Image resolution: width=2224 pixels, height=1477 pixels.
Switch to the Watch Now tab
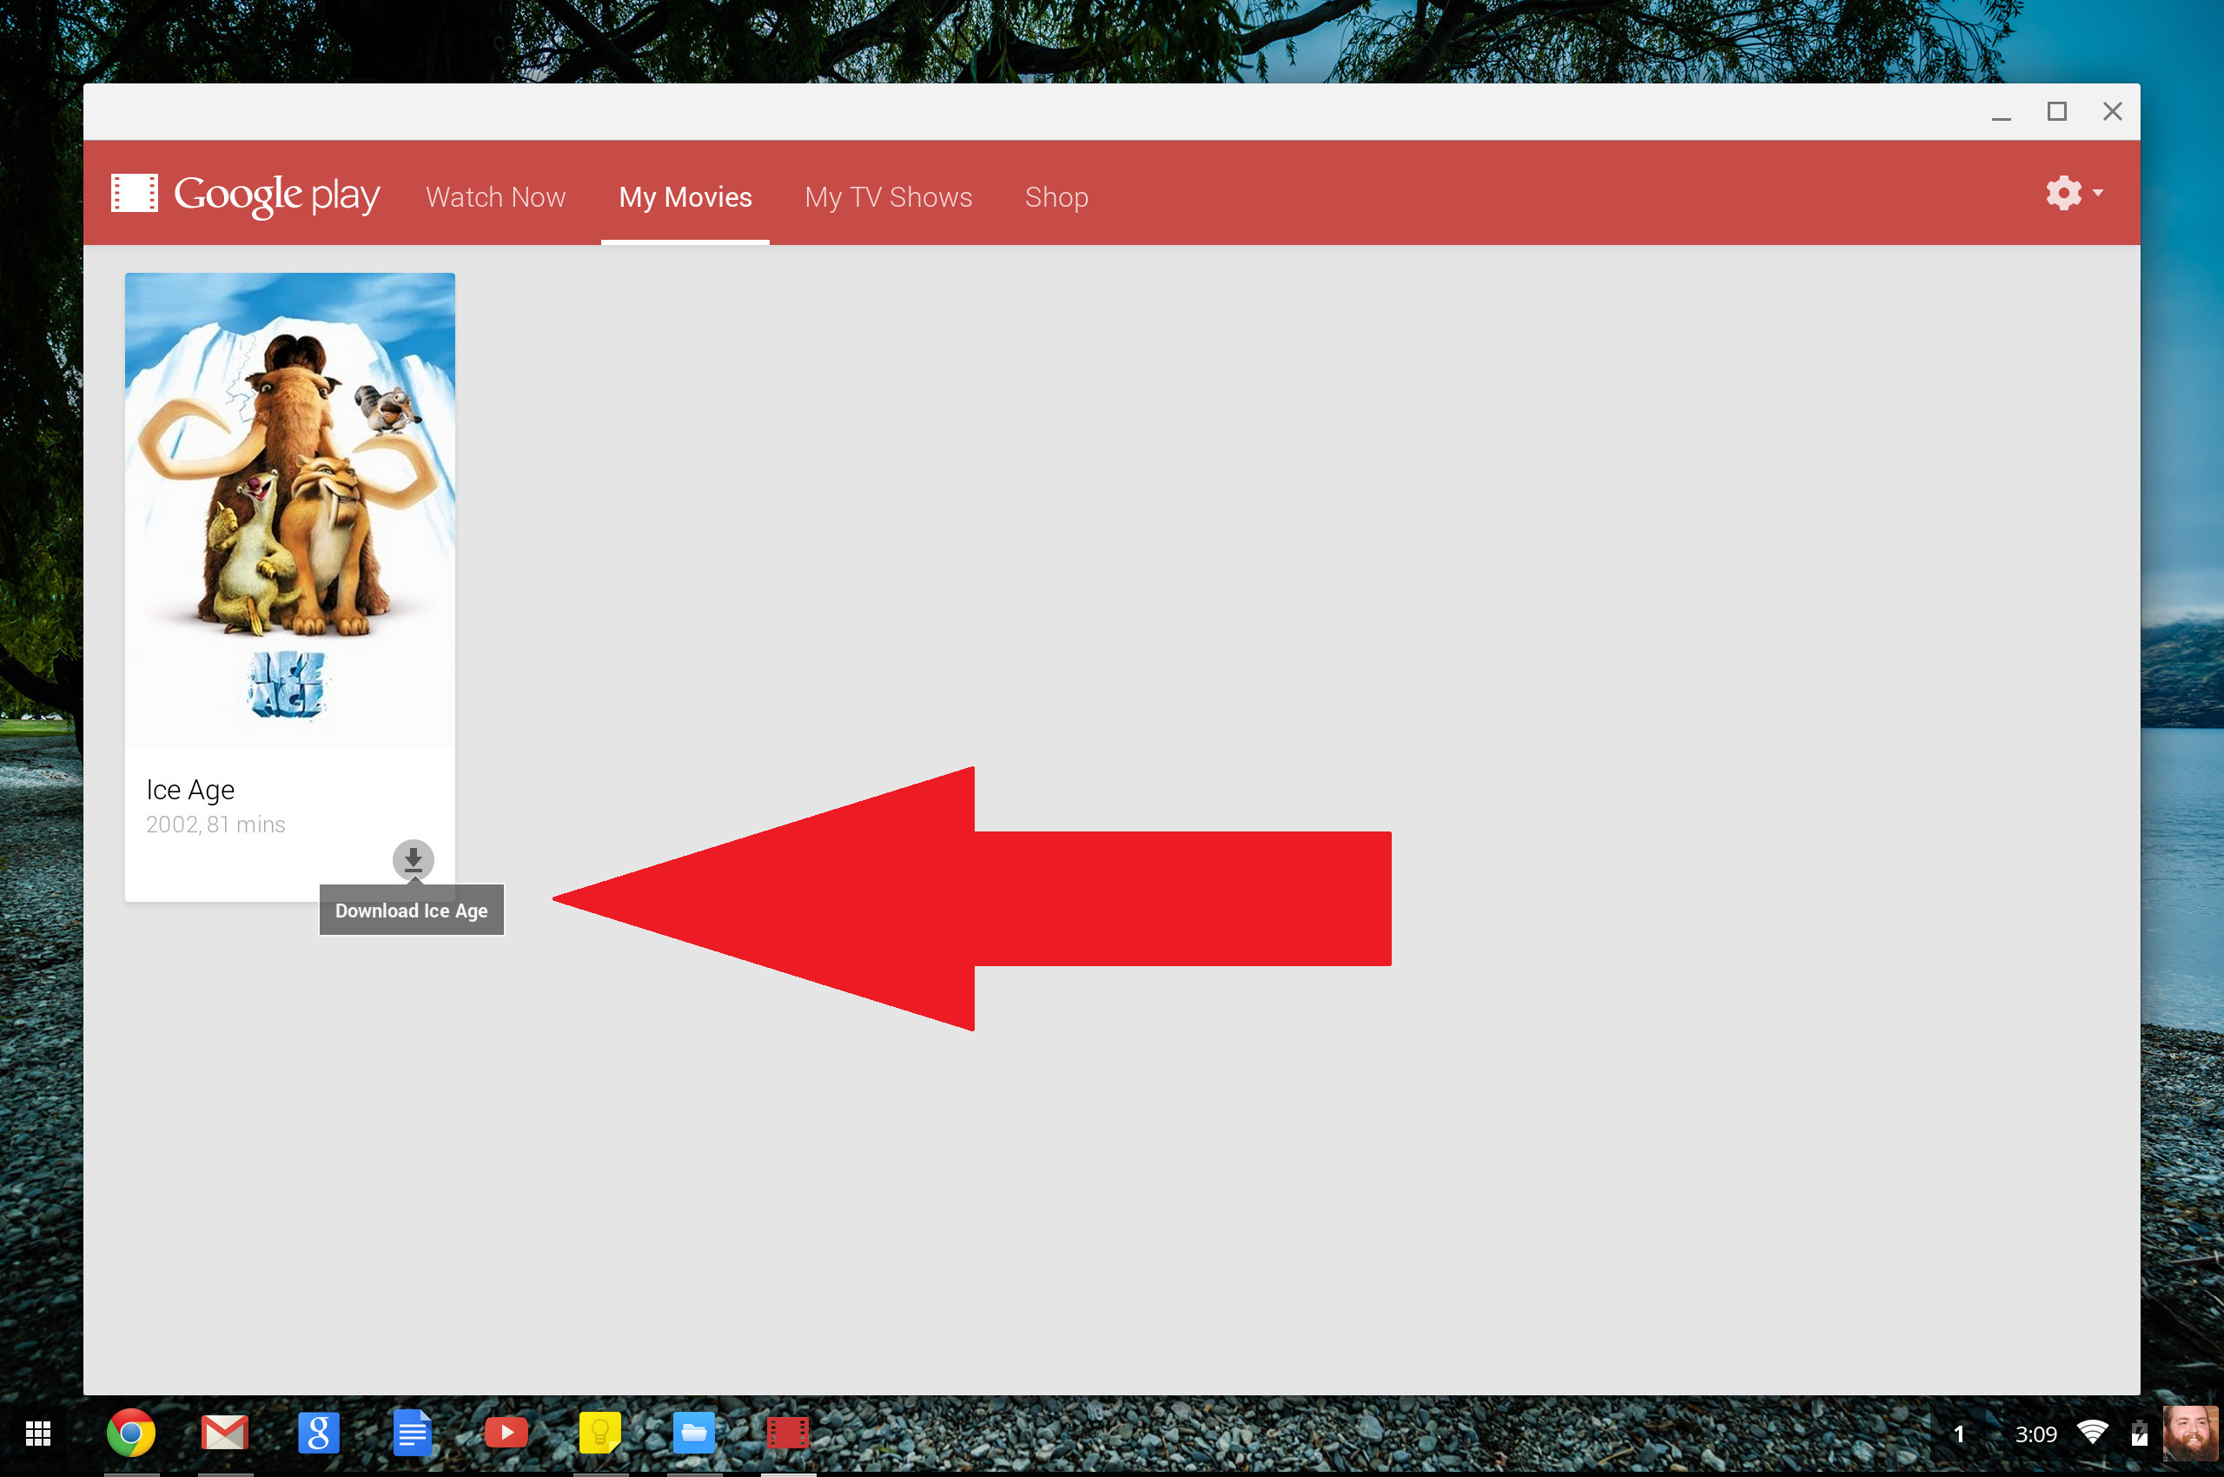(495, 197)
